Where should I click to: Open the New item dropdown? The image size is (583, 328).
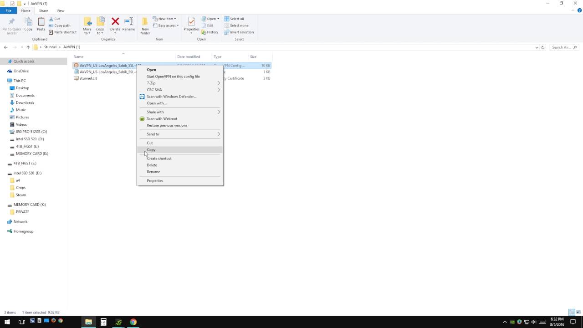point(164,19)
